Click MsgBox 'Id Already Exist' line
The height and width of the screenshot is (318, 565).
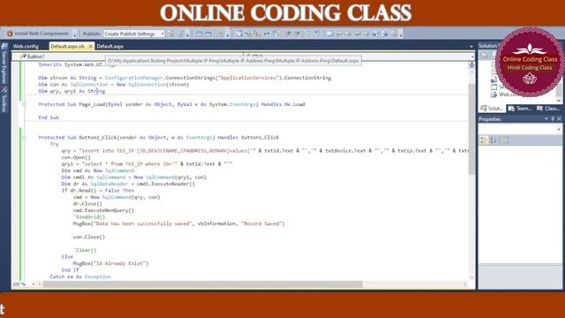pyautogui.click(x=110, y=263)
